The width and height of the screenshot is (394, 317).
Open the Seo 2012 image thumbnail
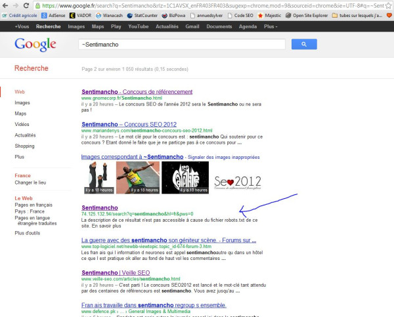238,182
